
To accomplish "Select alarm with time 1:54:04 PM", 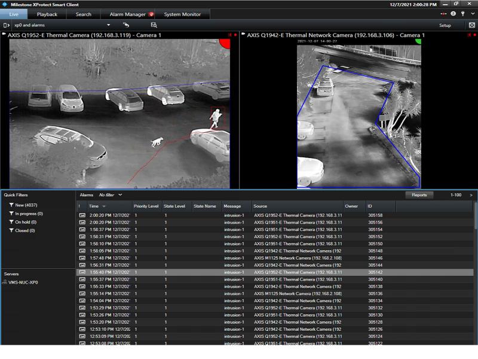I will click(275, 301).
